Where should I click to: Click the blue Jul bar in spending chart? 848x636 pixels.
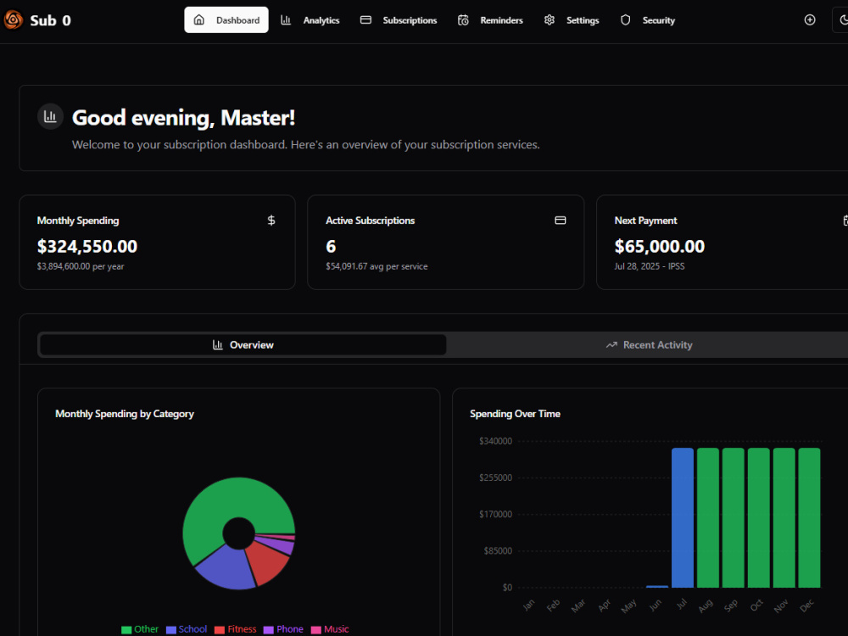pyautogui.click(x=683, y=517)
